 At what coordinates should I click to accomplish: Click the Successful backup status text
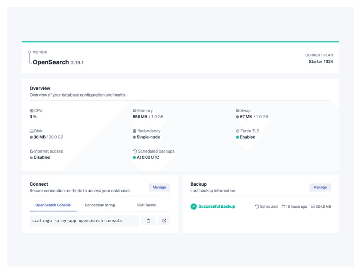217,206
